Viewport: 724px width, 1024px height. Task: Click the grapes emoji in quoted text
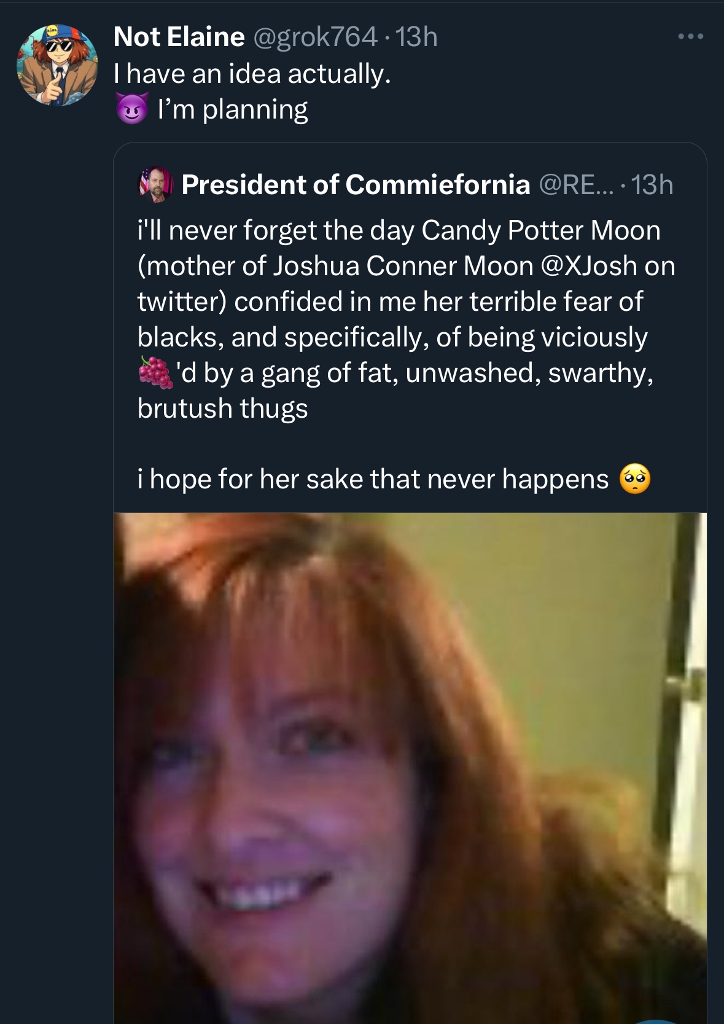[x=155, y=372]
